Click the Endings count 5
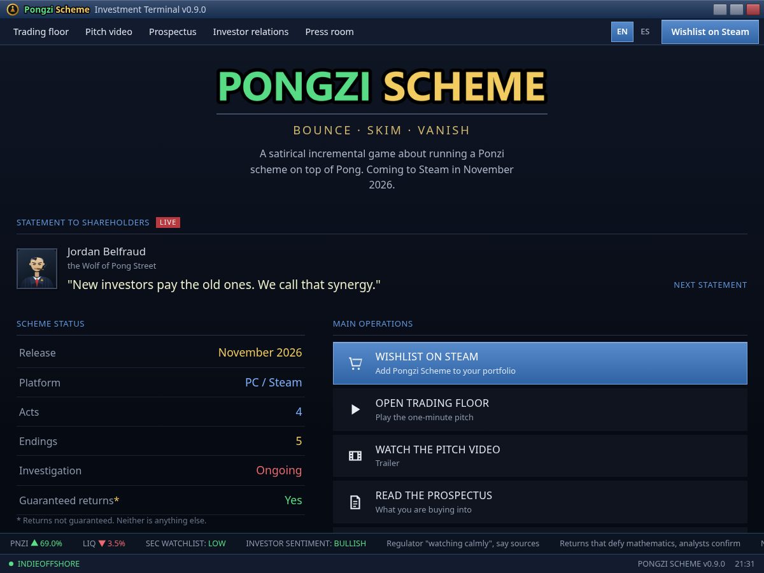The height and width of the screenshot is (573, 764). point(299,441)
